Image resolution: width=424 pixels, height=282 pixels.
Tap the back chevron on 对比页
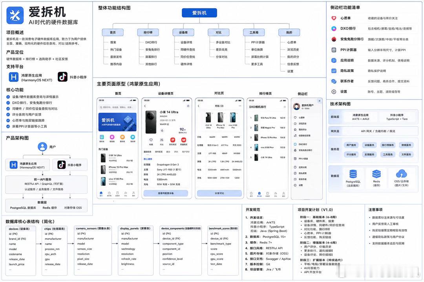(x=199, y=106)
